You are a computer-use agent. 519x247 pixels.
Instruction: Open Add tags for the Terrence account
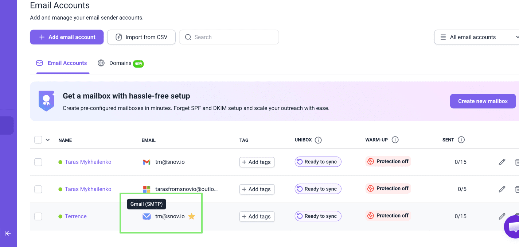coord(257,216)
